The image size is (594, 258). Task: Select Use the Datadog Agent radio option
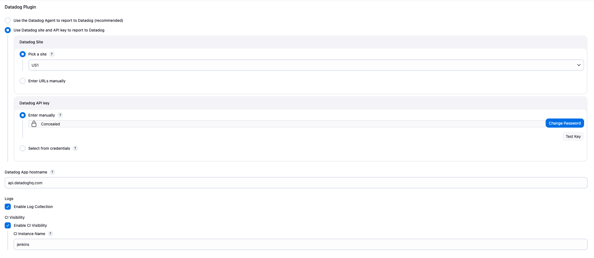8,20
